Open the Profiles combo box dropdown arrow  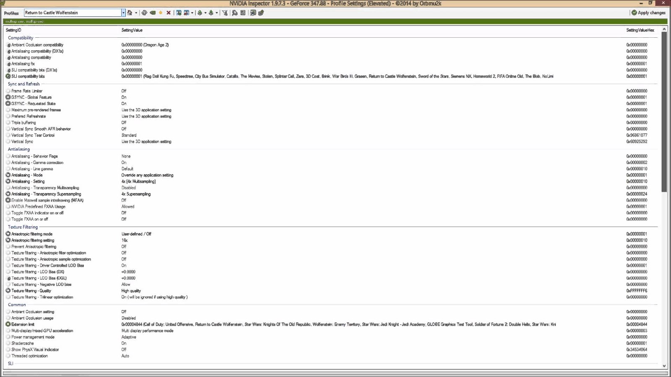click(123, 13)
